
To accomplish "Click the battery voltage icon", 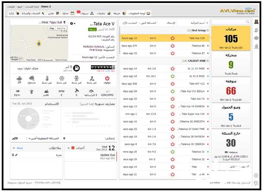I will tap(18, 91).
